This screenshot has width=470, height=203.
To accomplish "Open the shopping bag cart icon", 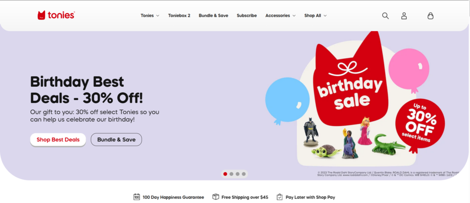I will [430, 16].
